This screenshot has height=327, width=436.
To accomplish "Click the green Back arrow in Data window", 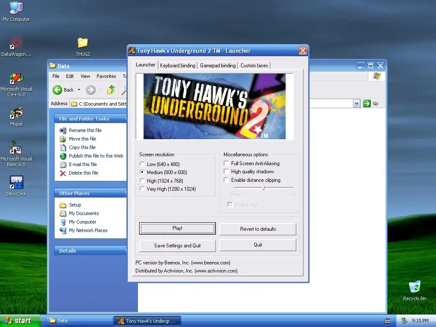I will [x=57, y=90].
